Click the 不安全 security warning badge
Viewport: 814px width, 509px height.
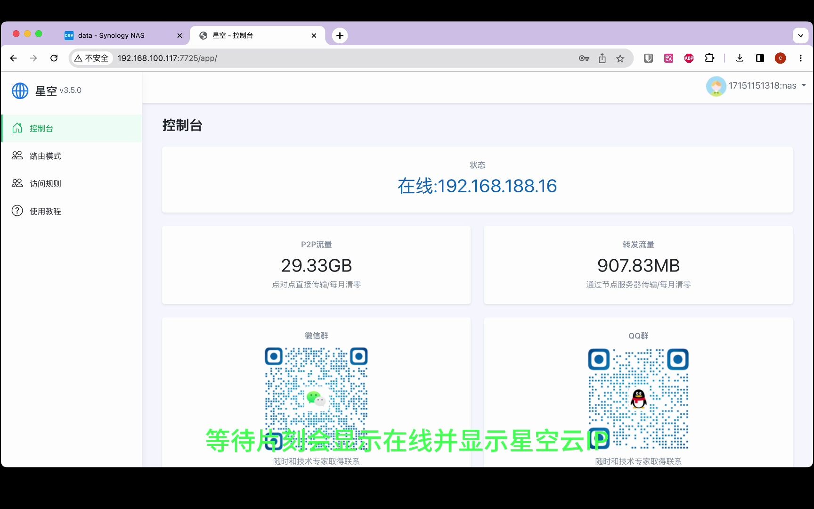click(x=92, y=58)
